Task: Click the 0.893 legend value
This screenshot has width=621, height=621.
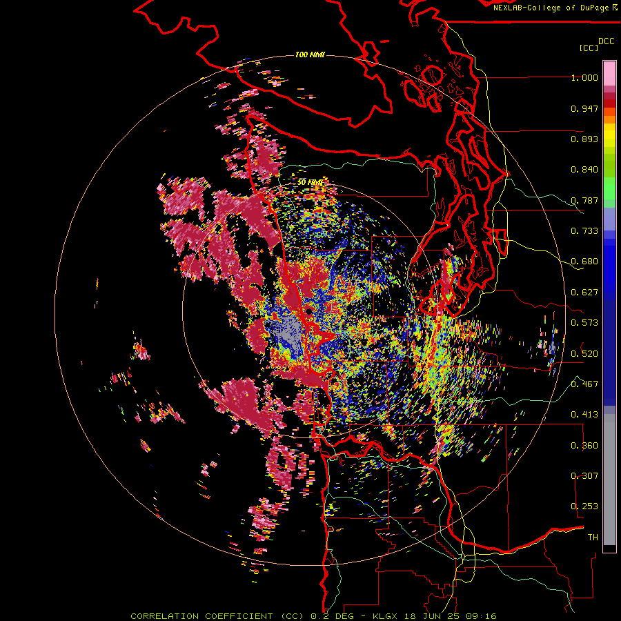Action: click(x=584, y=139)
